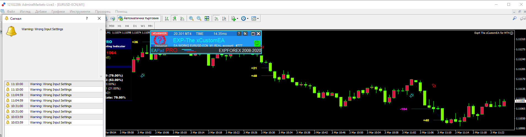
Task: Zoom out on the chart
Action: click(199, 18)
